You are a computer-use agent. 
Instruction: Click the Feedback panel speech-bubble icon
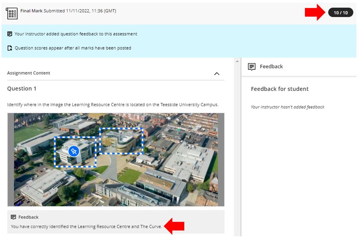coord(252,67)
